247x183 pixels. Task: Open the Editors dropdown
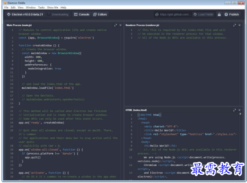(100, 14)
